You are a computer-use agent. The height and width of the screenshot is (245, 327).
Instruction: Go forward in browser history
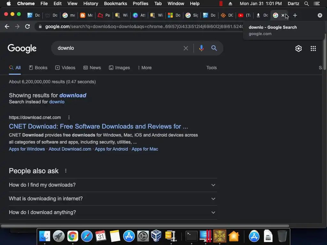pyautogui.click(x=17, y=26)
